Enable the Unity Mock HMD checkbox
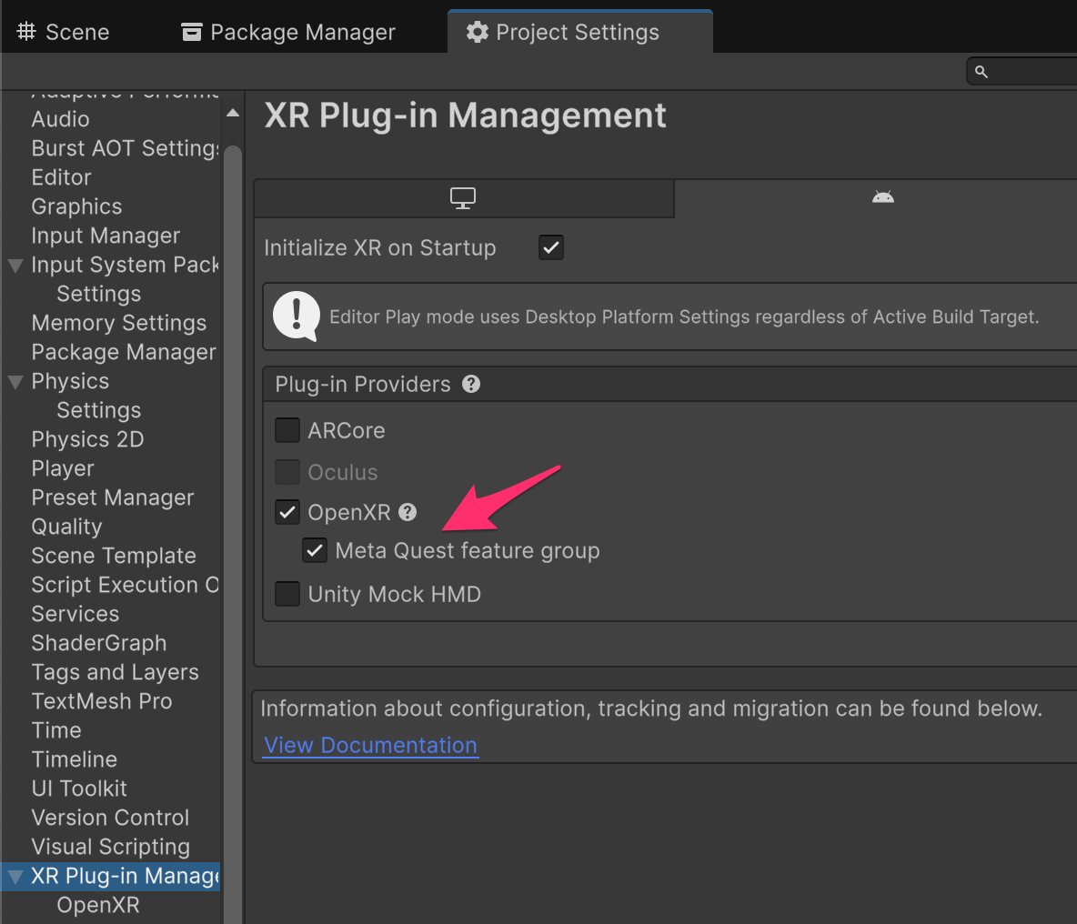The image size is (1077, 924). pos(287,594)
